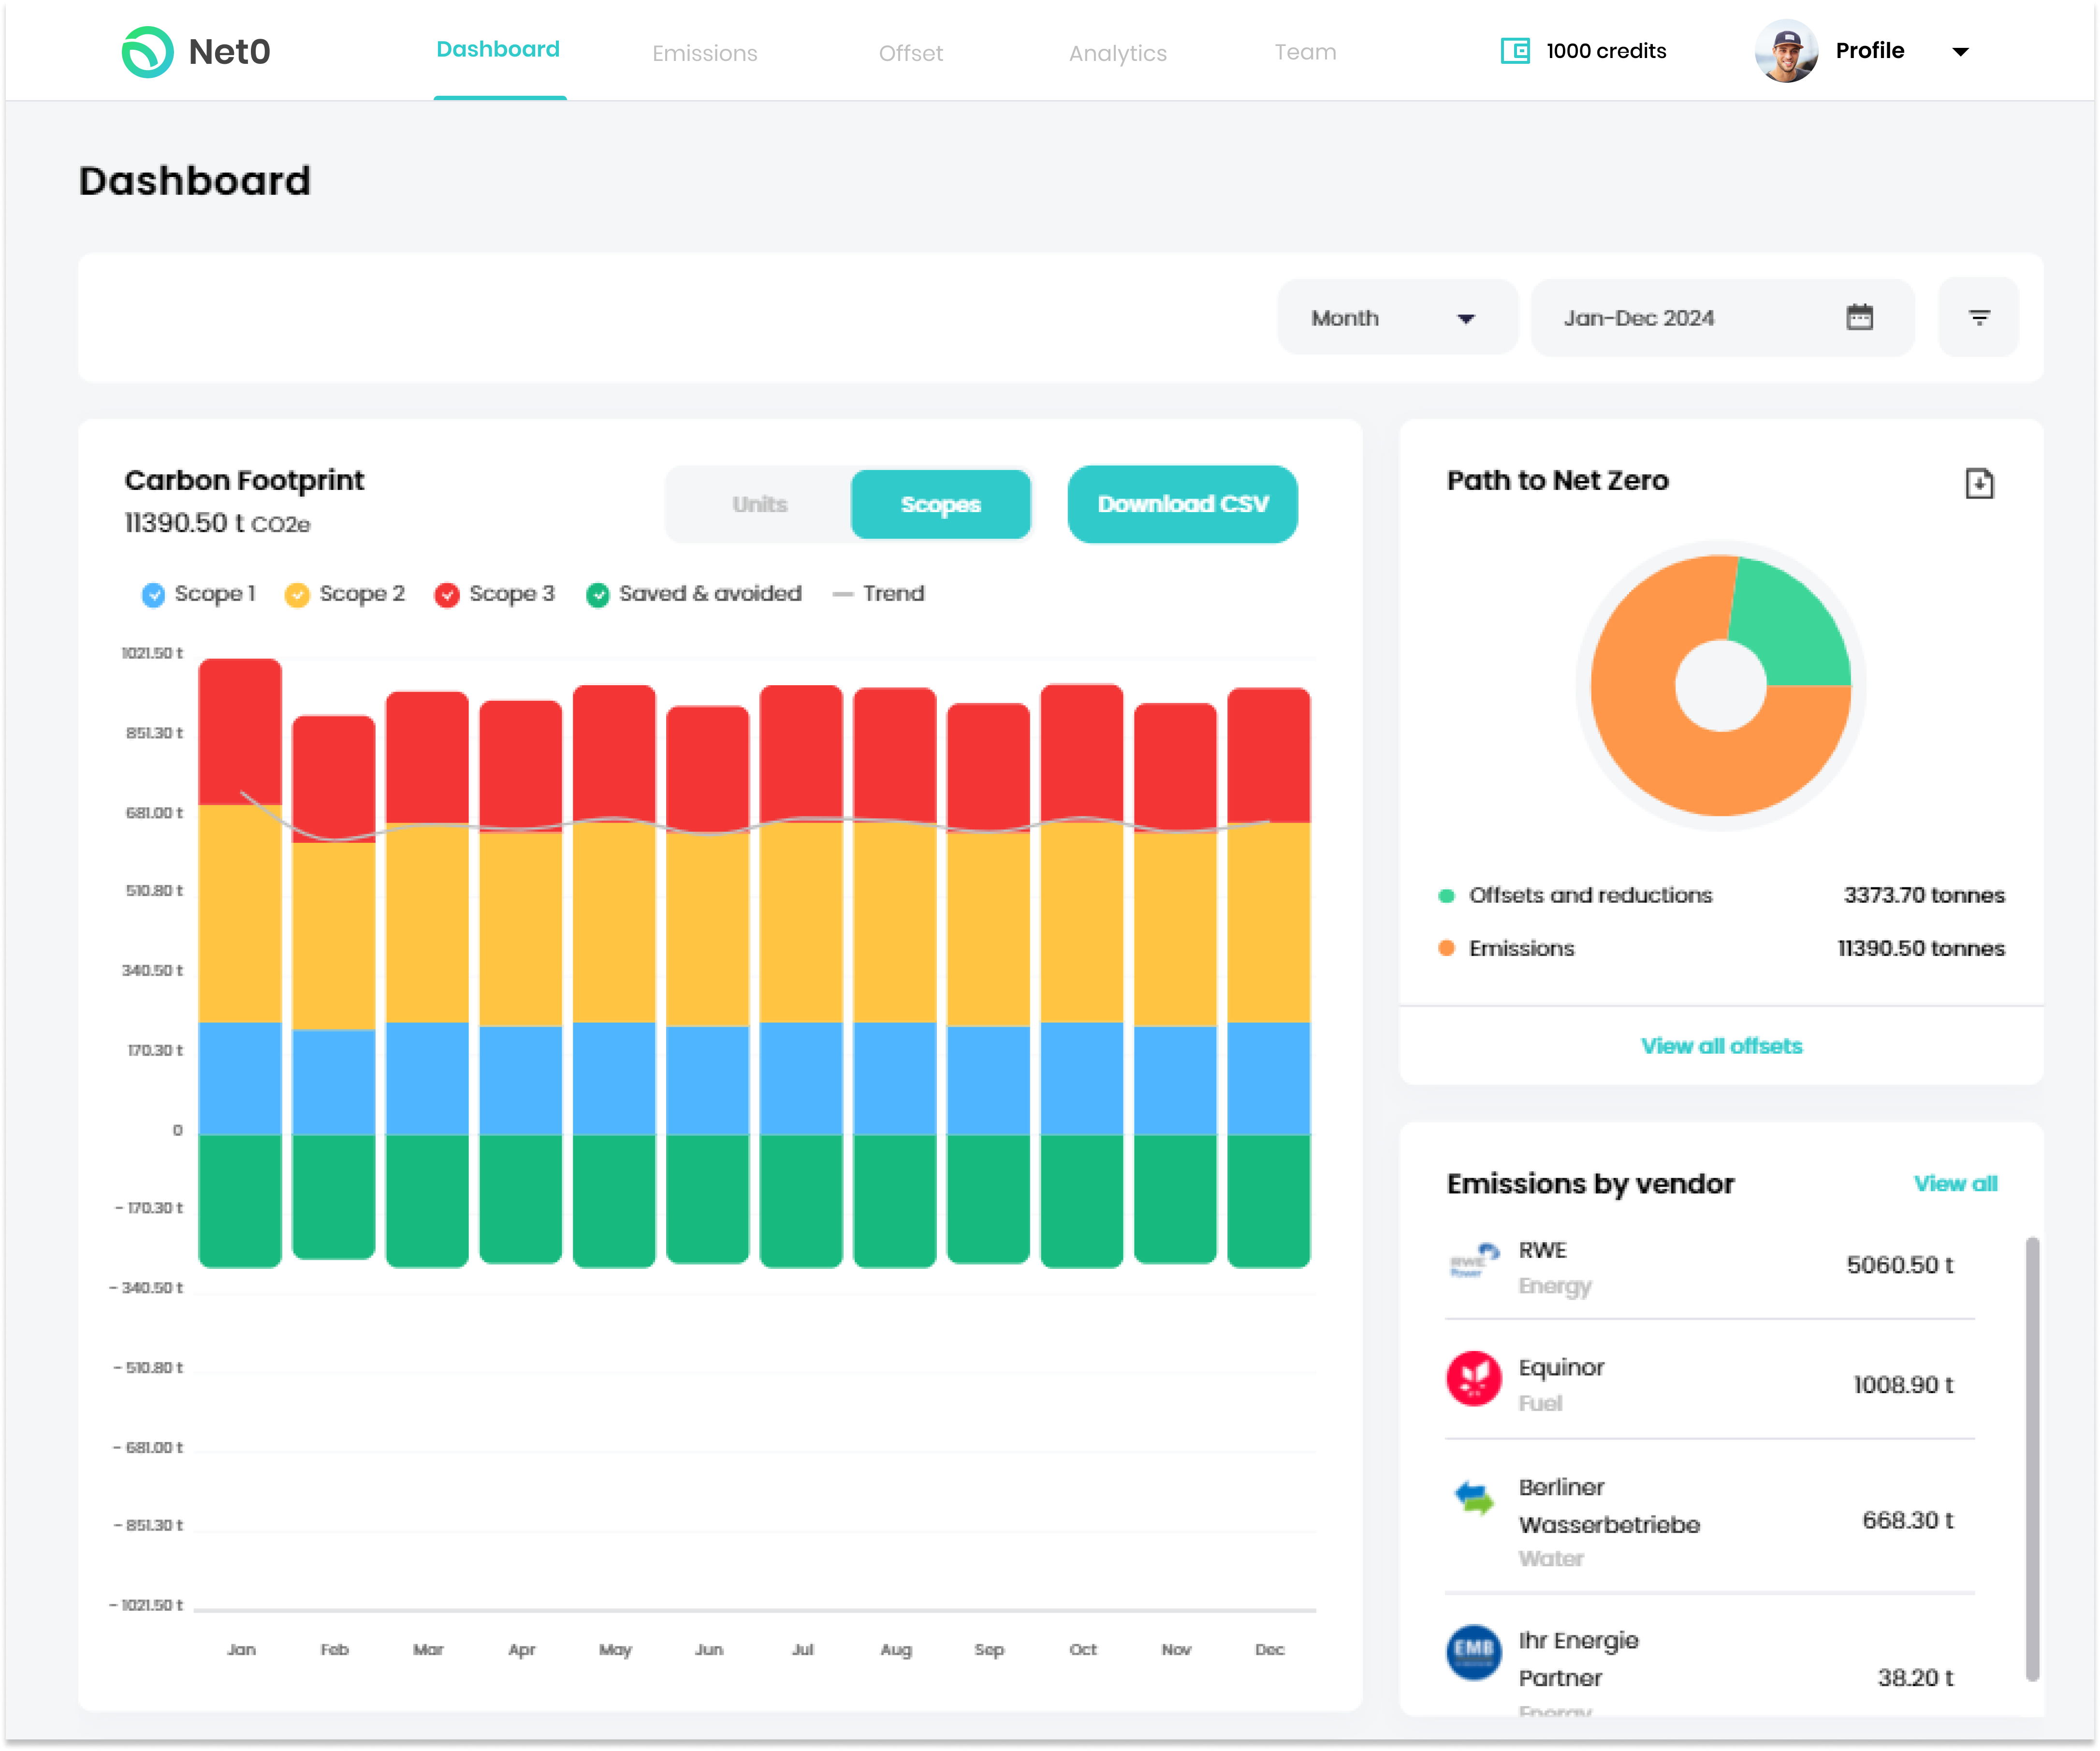Click the credits wallet icon

tap(1515, 51)
